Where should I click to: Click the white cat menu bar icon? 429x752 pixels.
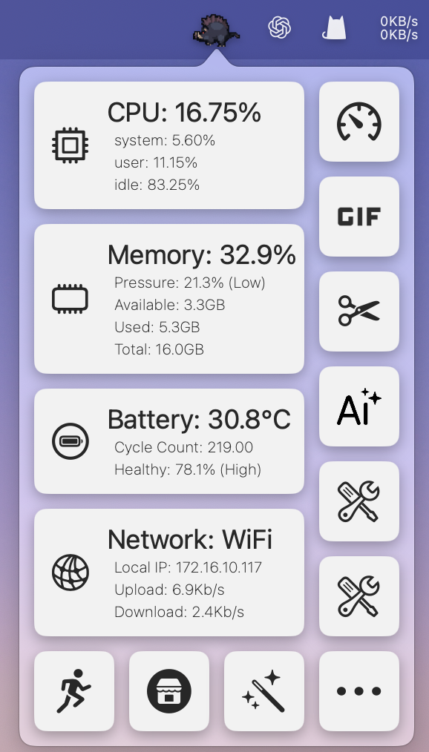(x=334, y=27)
